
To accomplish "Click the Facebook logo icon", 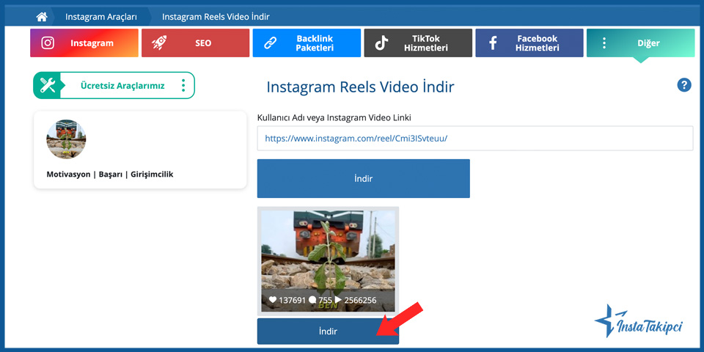I will coord(493,43).
